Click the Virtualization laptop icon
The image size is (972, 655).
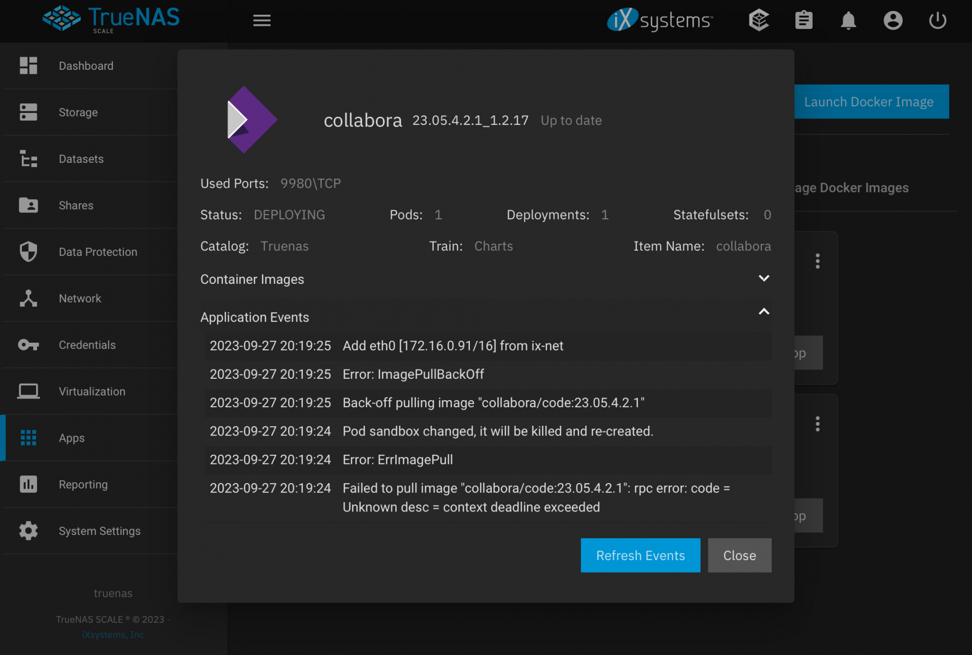click(28, 391)
